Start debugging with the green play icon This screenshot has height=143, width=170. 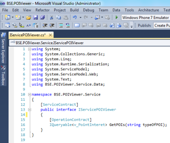tap(117, 17)
